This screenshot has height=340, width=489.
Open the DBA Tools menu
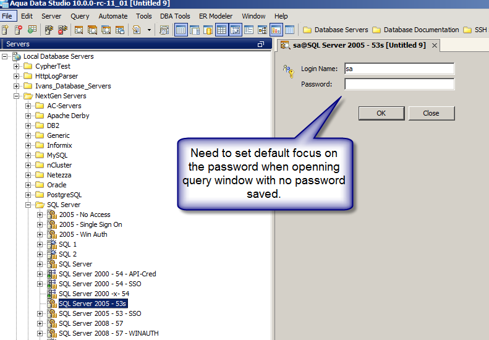pyautogui.click(x=175, y=16)
